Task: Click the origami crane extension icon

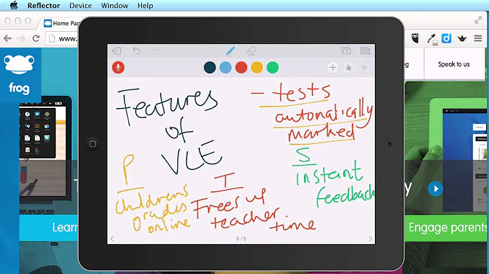Action: click(x=462, y=38)
